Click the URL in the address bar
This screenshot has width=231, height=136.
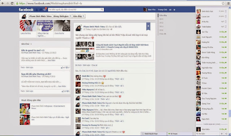51,3
